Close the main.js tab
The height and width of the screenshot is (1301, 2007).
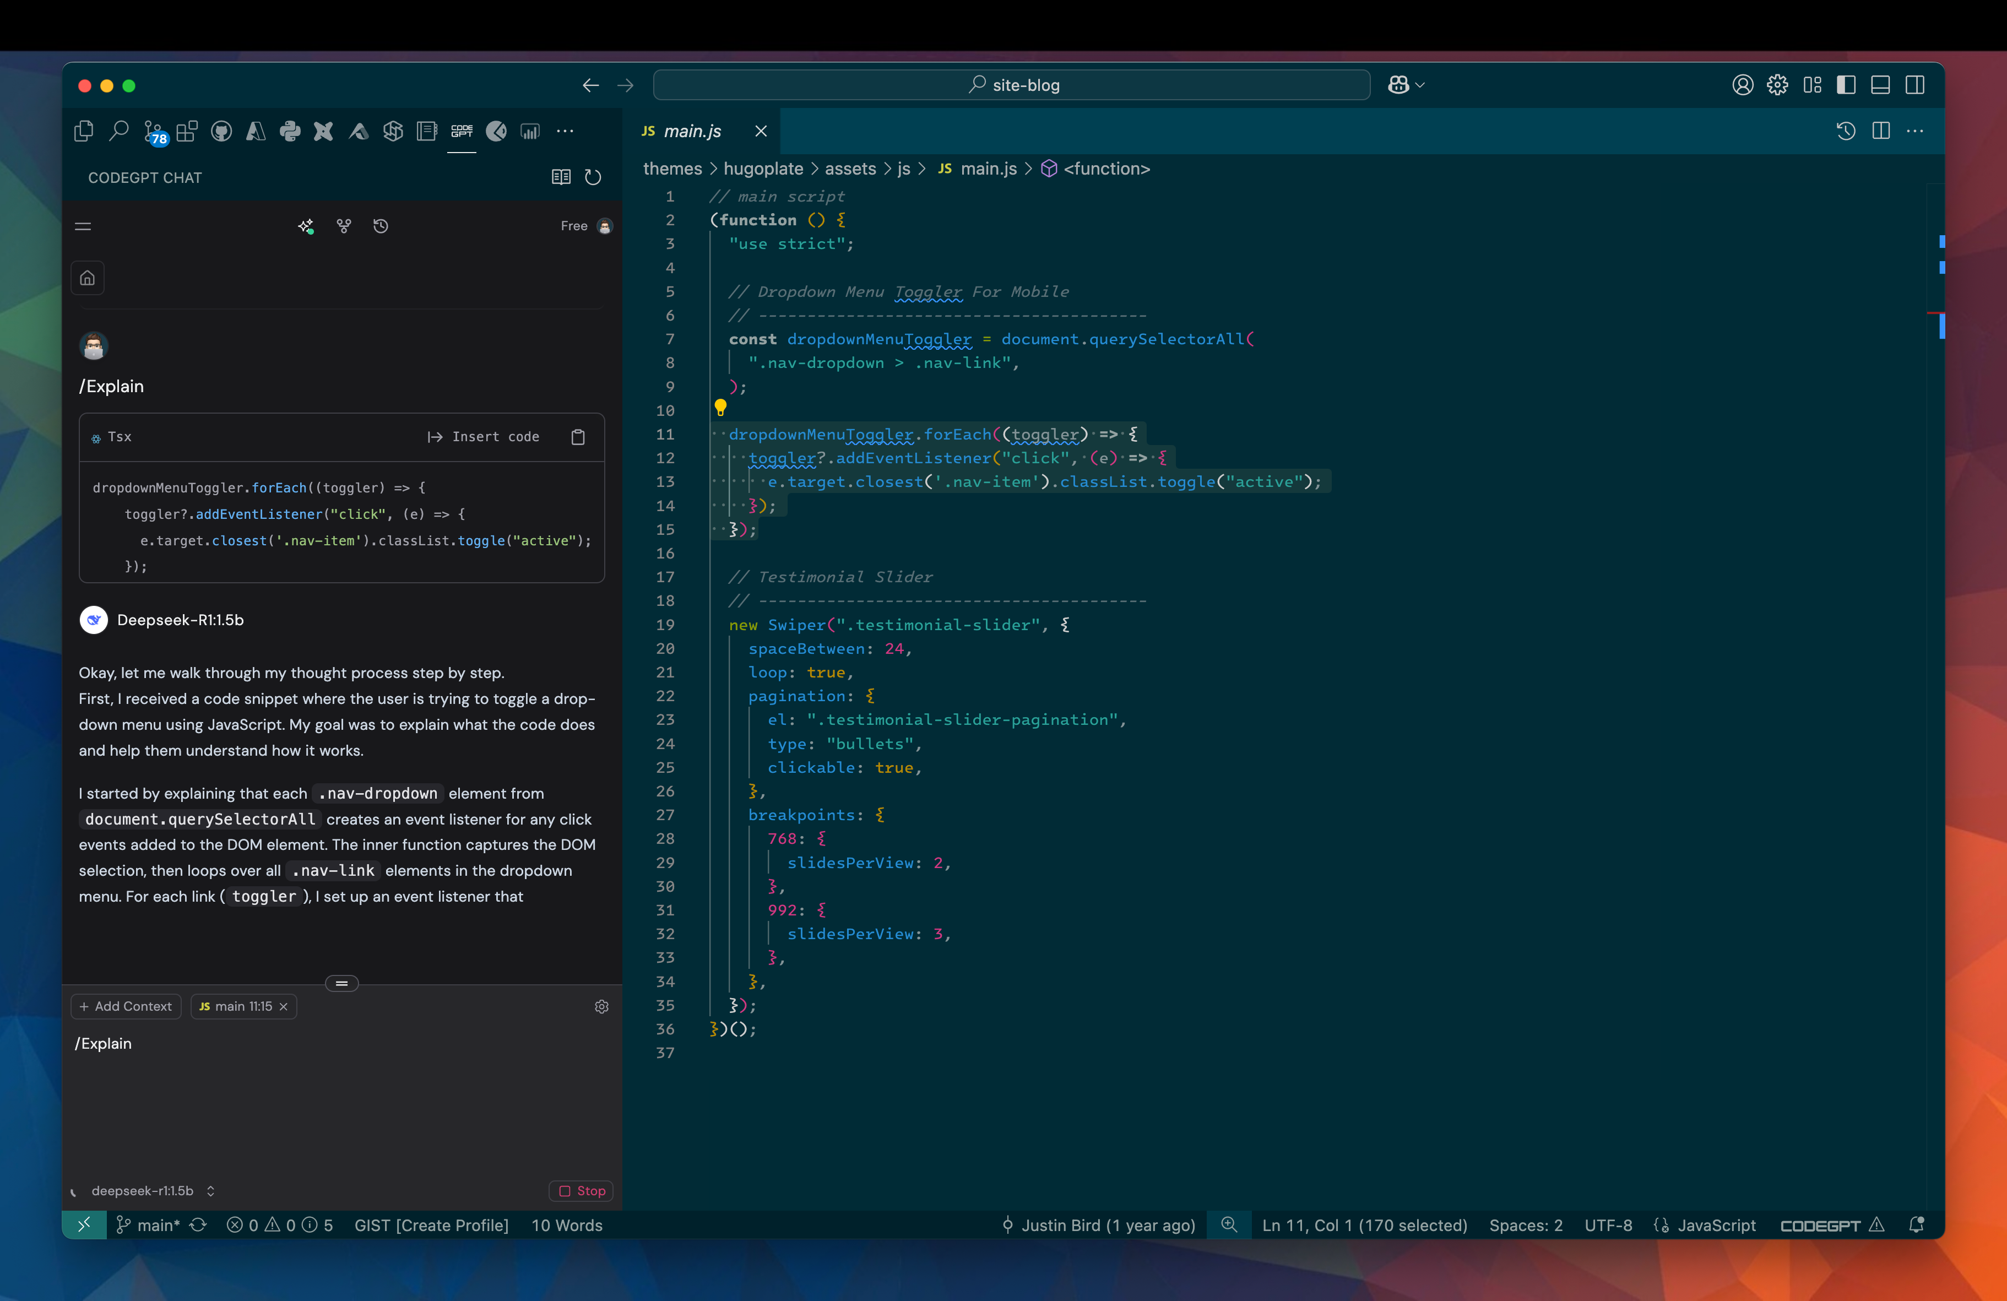coord(761,131)
